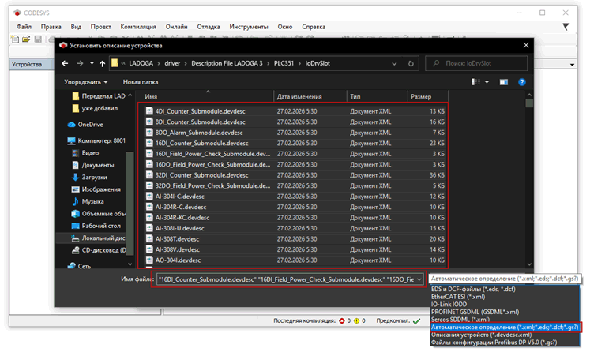
Task: Open Документы in the navigation pane
Action: pos(97,165)
